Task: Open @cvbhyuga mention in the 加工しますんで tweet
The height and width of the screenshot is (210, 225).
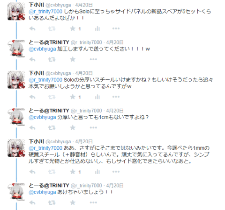Action: click(x=42, y=49)
